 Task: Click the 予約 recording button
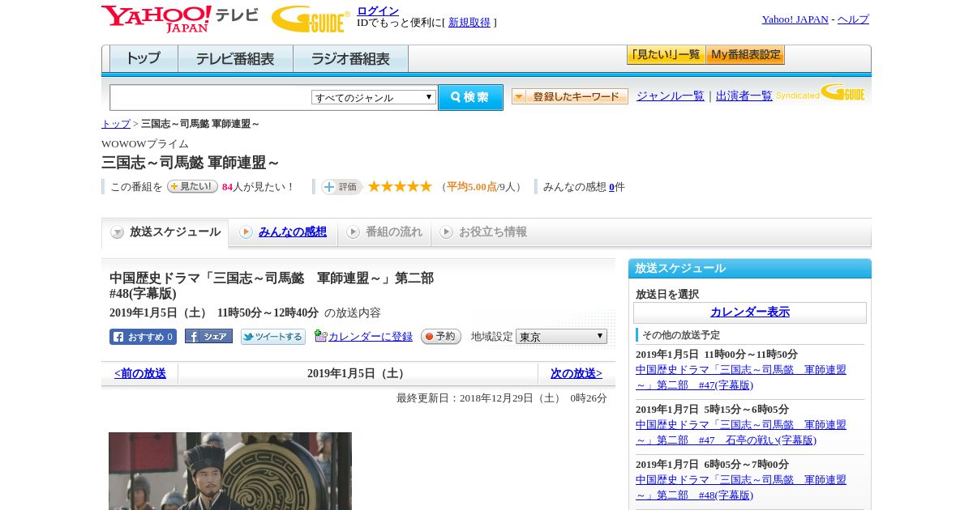440,337
